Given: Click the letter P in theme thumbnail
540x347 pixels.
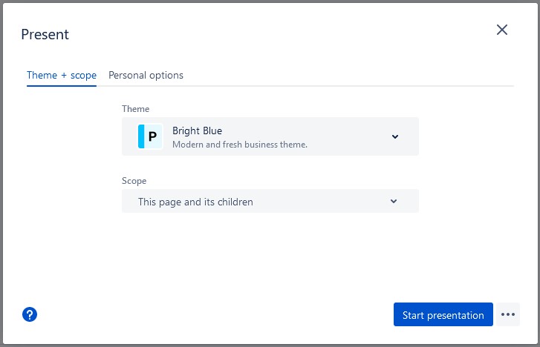Looking at the screenshot, I should [153, 136].
